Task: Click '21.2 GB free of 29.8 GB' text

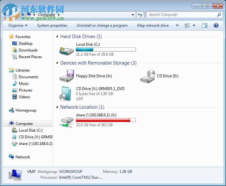Action: (95, 54)
